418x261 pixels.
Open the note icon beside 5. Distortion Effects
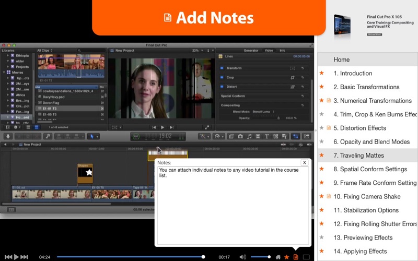click(x=329, y=128)
